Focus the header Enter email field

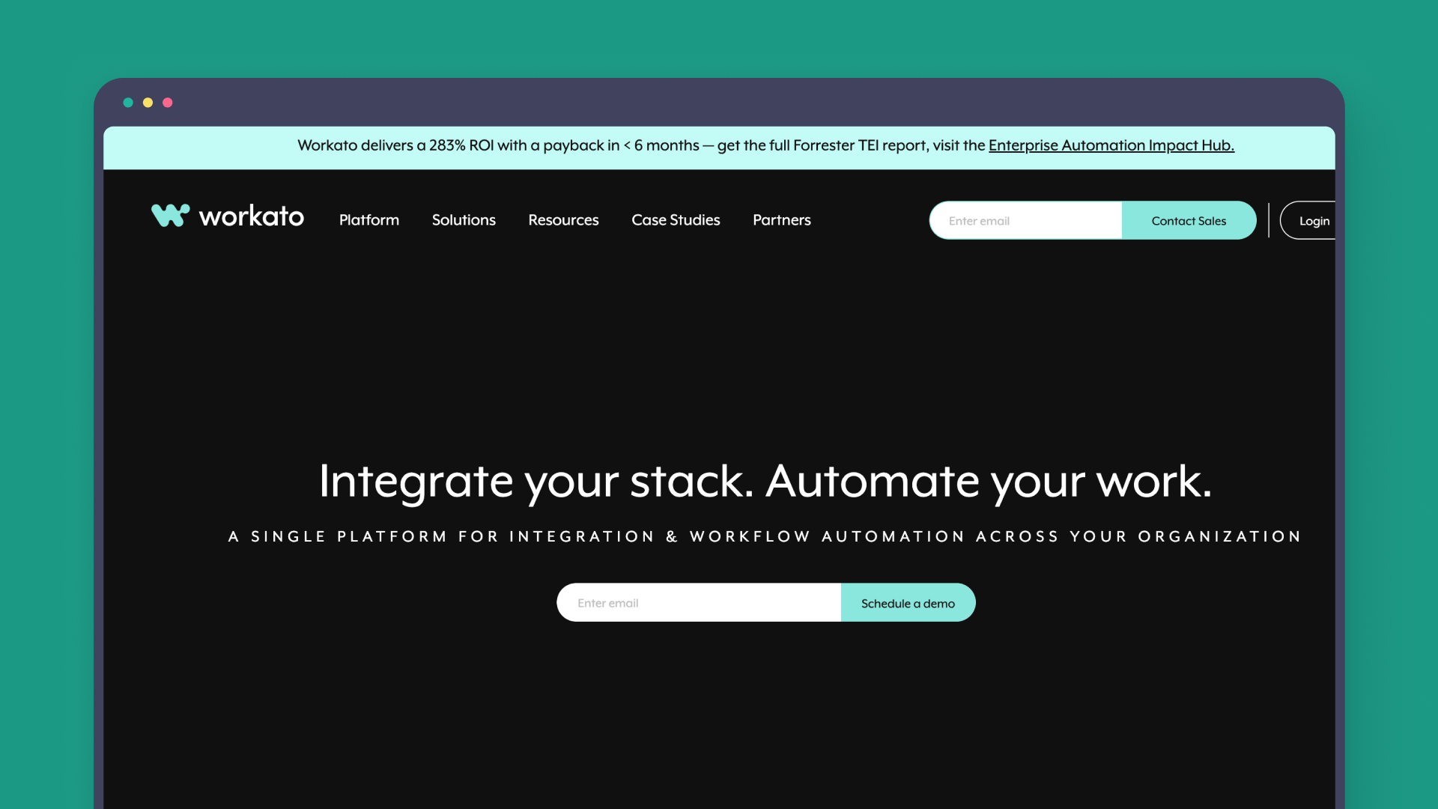pyautogui.click(x=1026, y=221)
